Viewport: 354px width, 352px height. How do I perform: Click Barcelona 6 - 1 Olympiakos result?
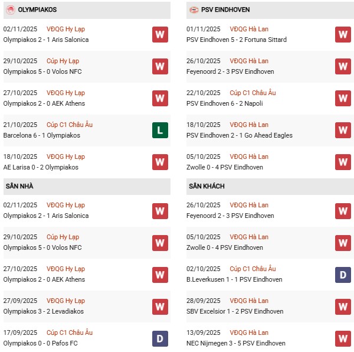tap(41, 135)
